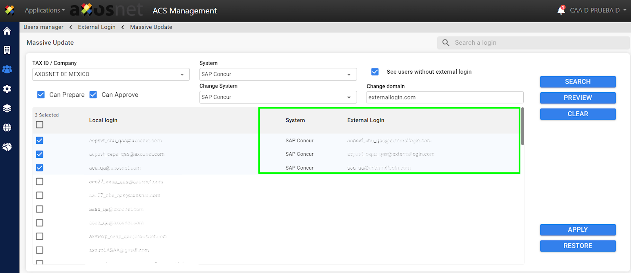Toggle the select-all checkbox under 3 Selected

[40, 125]
